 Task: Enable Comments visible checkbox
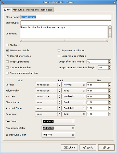point(7,68)
